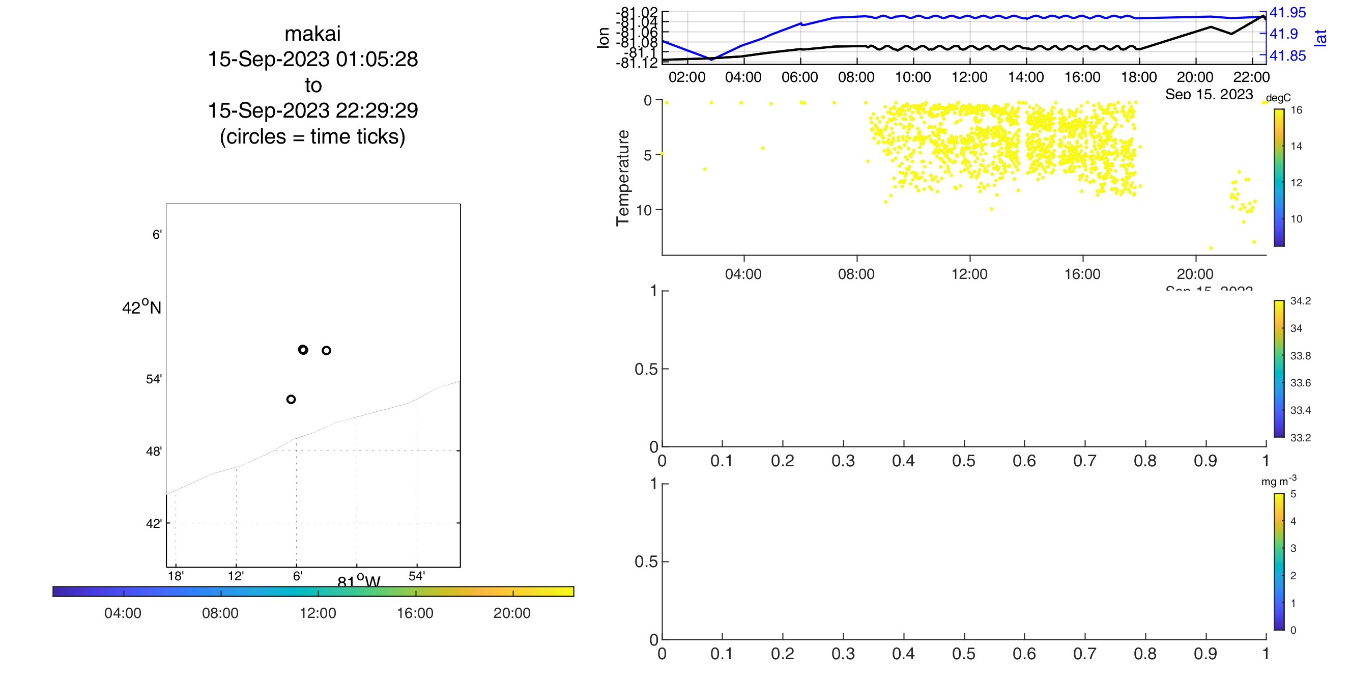This screenshot has height=675, width=1350.
Task: Click the 0.5 x-axis tick on the middle empty plot
Action: pyautogui.click(x=964, y=461)
